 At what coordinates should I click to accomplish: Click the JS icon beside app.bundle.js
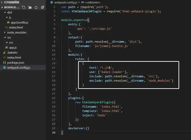pos(8,22)
